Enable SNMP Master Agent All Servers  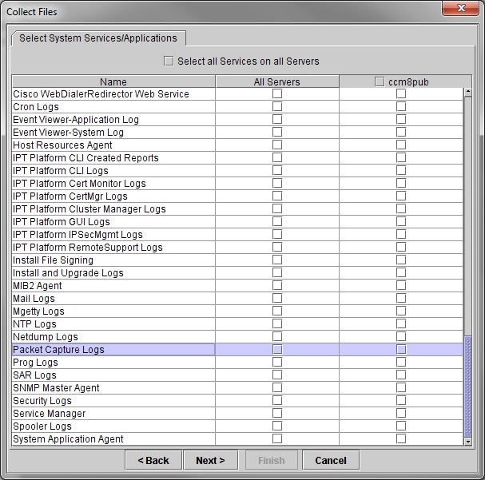pyautogui.click(x=277, y=387)
